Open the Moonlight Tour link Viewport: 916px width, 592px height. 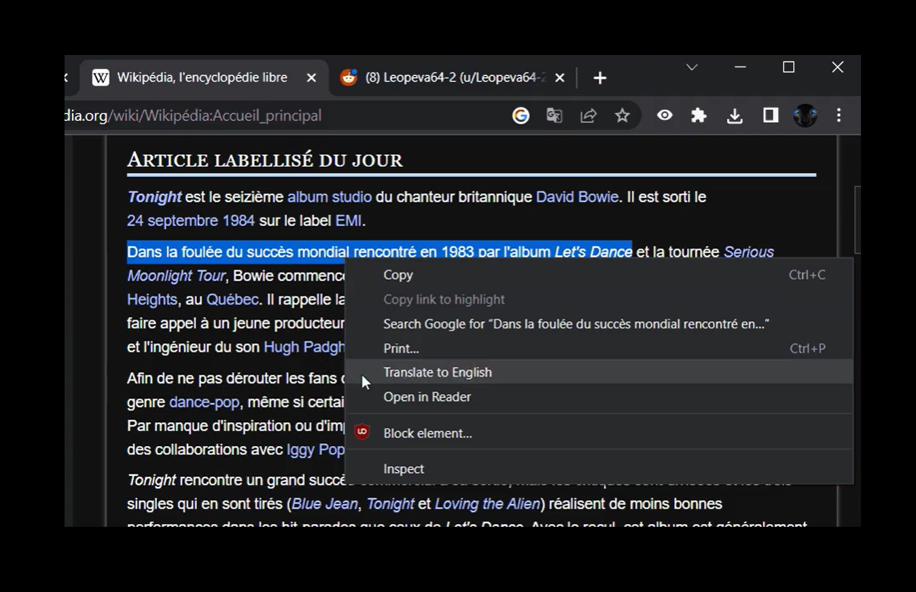pyautogui.click(x=176, y=276)
